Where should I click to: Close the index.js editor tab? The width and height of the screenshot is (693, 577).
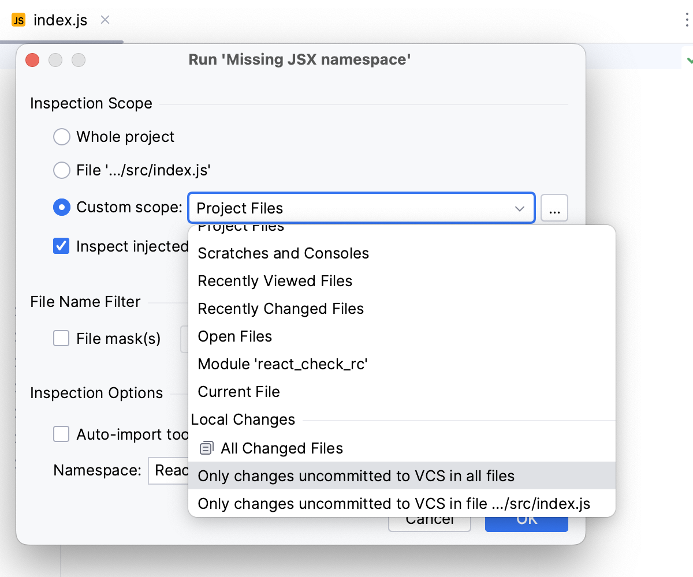105,20
